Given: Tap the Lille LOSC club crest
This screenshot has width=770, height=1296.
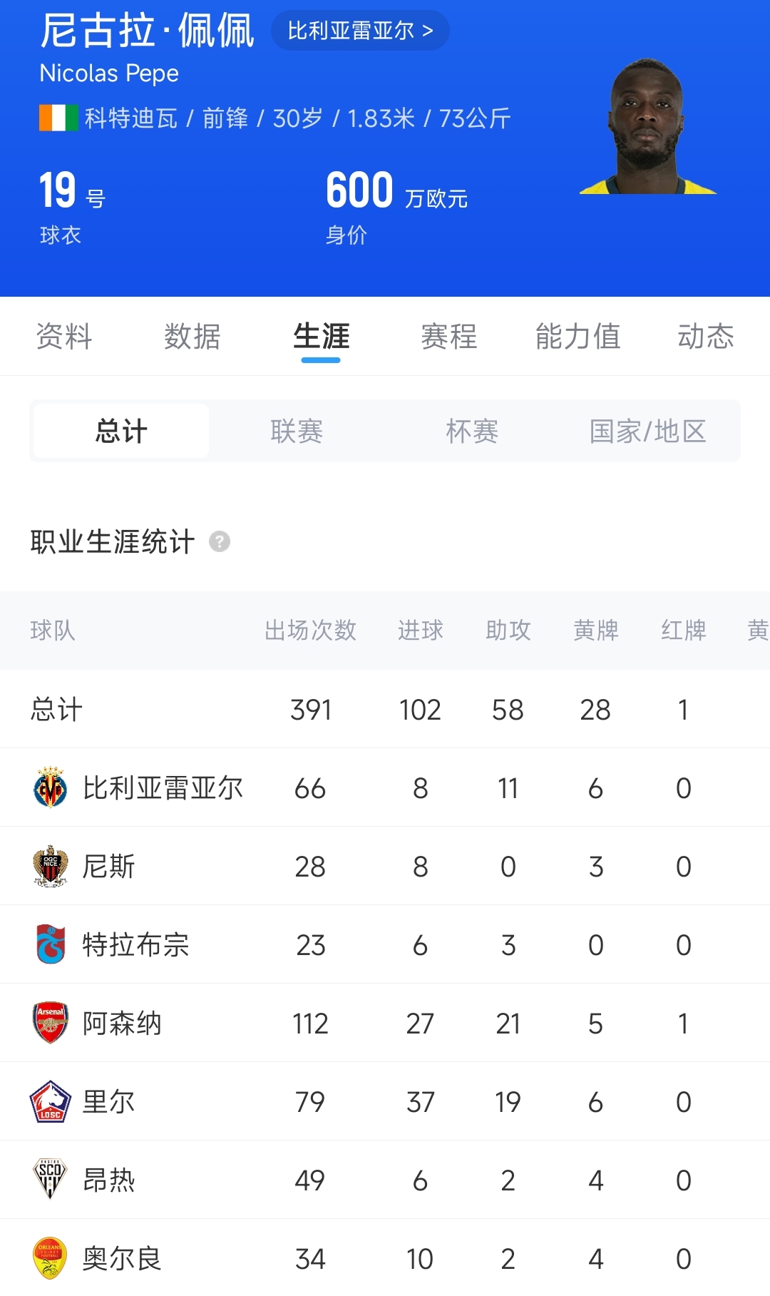Looking at the screenshot, I should 51,1101.
